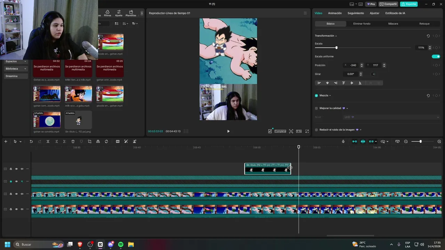Viewport: 445px width, 250px height.
Task: Open File Explorer from the taskbar
Action: (131, 244)
